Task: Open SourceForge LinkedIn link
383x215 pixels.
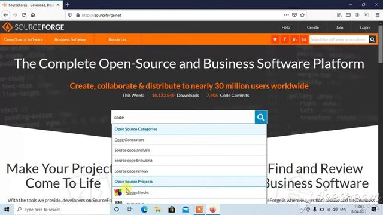Action: pos(294,39)
